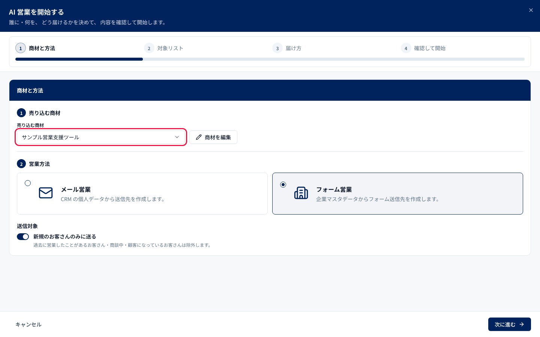This screenshot has width=540, height=337.
Task: Click the 過去に営業したことがある exclusion note
Action: point(123,245)
